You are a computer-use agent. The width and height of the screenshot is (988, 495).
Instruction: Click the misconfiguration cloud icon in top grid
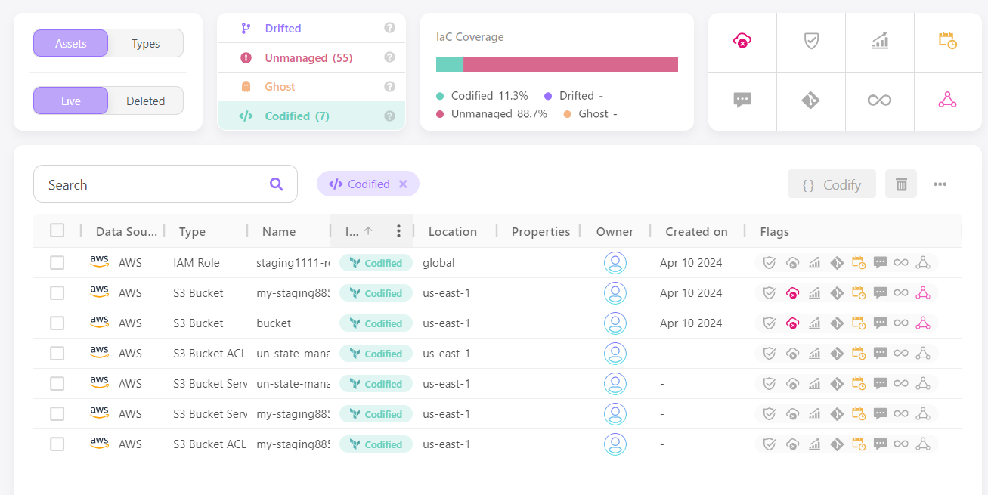[x=742, y=42]
